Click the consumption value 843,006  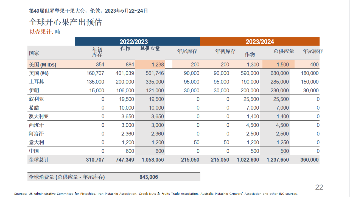(x=149, y=177)
